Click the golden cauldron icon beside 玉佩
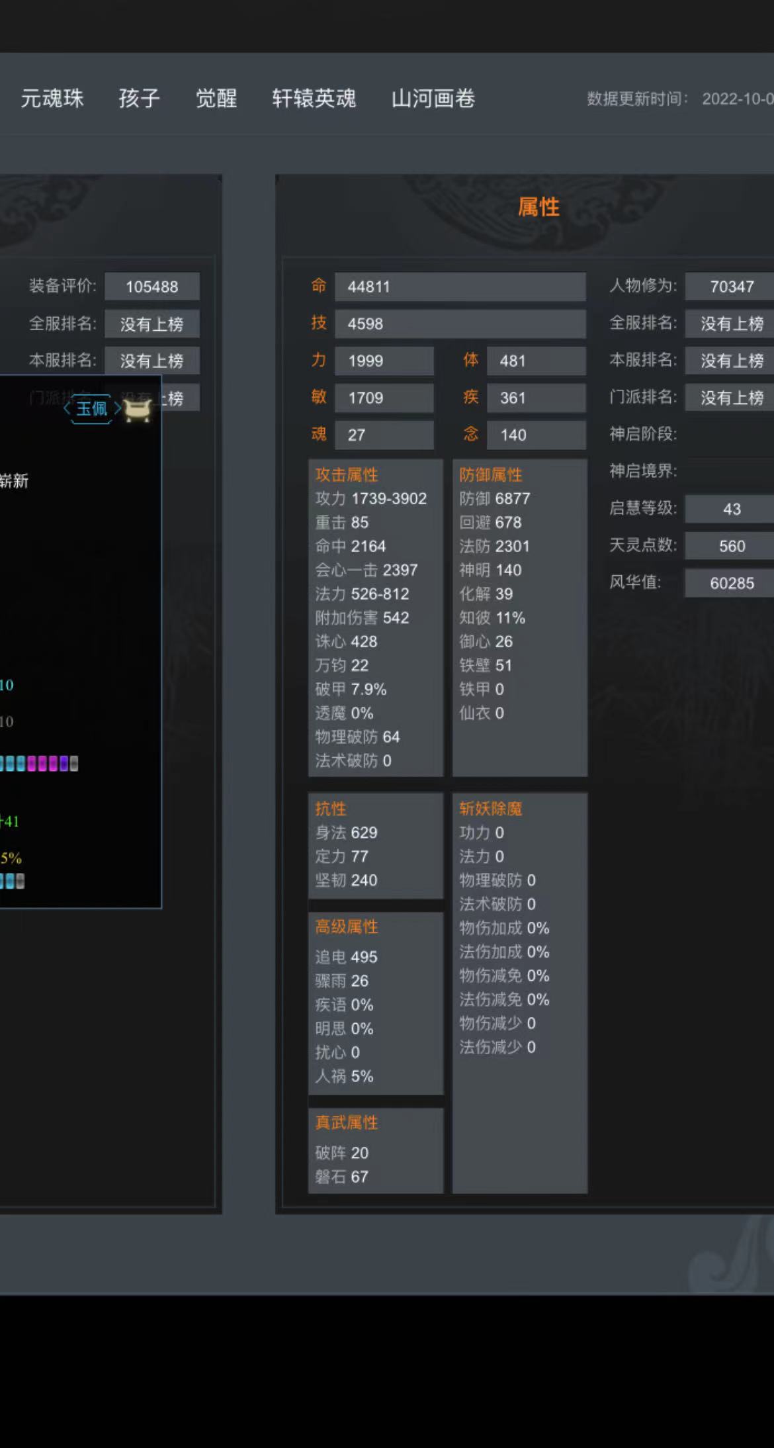Image resolution: width=774 pixels, height=1448 pixels. pyautogui.click(x=138, y=410)
